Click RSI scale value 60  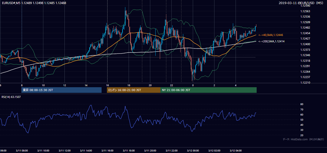(x=302, y=114)
